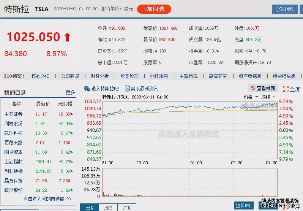Select 利君股份 in the watchlist
Screen dimensions: 303x211
pyautogui.click(x=14, y=124)
